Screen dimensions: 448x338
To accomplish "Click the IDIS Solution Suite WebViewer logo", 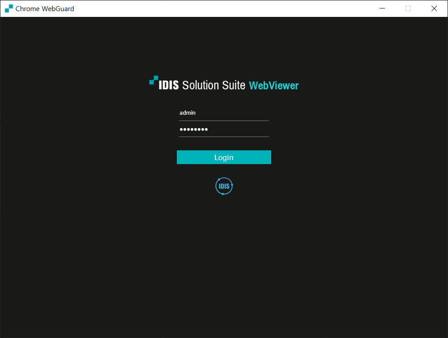I will click(x=224, y=83).
